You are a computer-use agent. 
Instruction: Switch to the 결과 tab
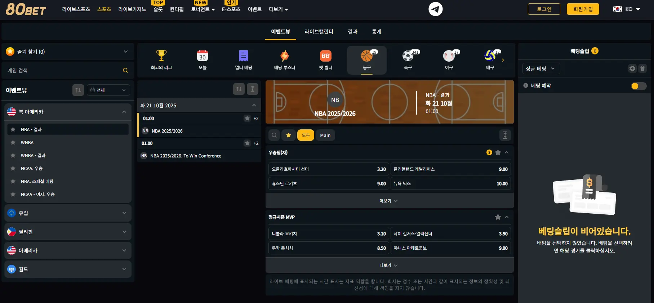[352, 32]
